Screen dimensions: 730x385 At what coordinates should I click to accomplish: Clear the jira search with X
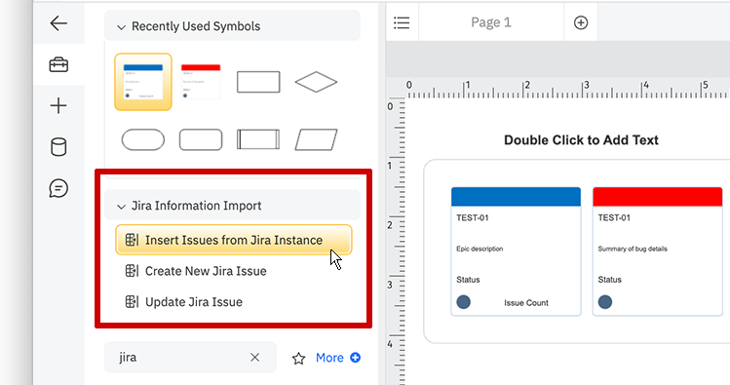tap(254, 358)
